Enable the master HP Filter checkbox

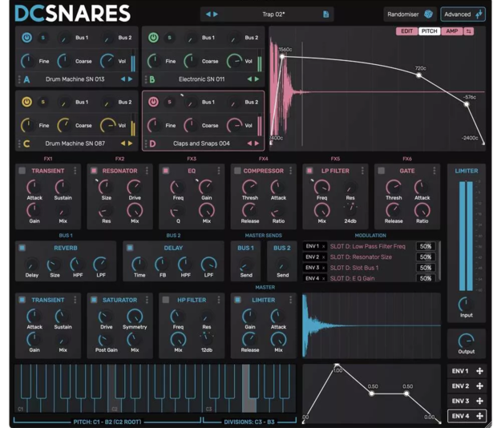pos(165,300)
